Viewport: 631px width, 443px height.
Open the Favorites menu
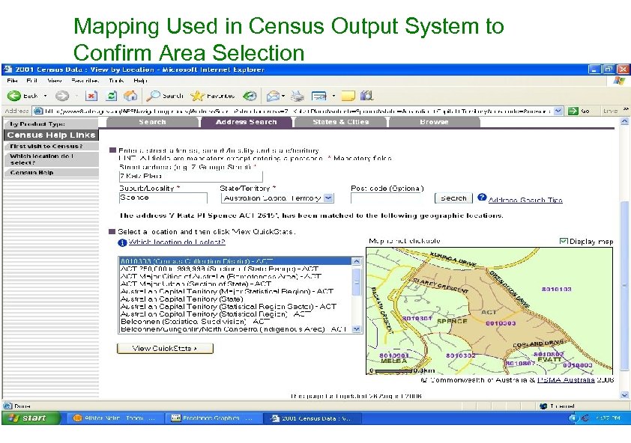coord(85,81)
